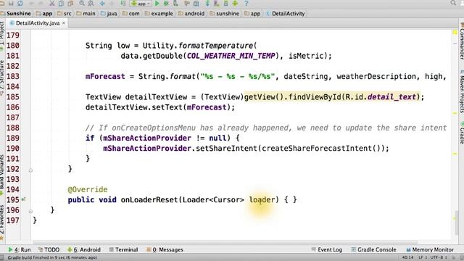The image size is (464, 261).
Task: Click the Attach debugger icon
Action: pyautogui.click(x=175, y=3)
